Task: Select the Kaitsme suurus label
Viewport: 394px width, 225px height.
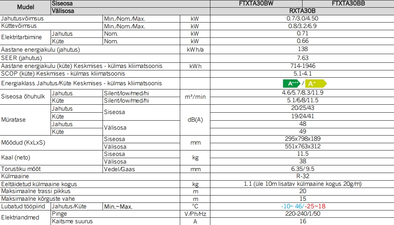Action: 72,222
